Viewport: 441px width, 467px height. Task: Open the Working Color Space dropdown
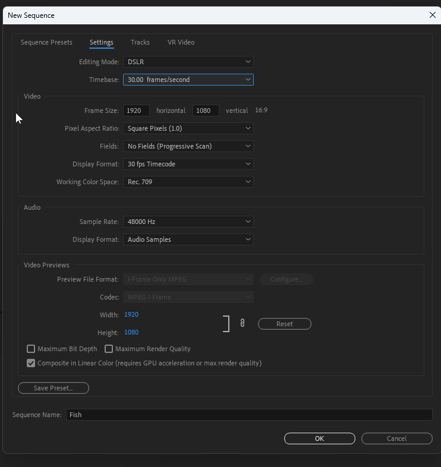(x=188, y=182)
